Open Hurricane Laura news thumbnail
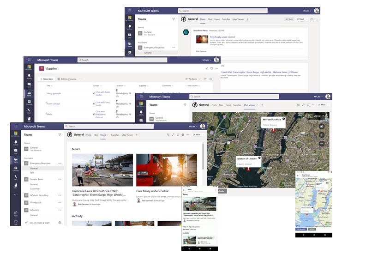Viewport: 372px width, 255px height. coord(102,170)
